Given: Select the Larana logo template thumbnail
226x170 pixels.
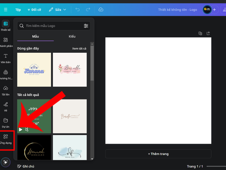Looking at the screenshot, I should 34,69.
